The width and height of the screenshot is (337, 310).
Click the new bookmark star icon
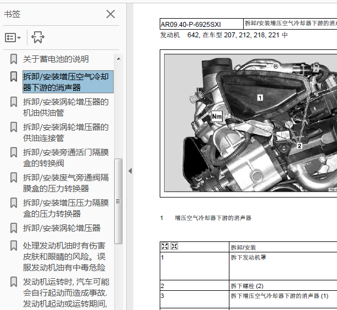[38, 37]
